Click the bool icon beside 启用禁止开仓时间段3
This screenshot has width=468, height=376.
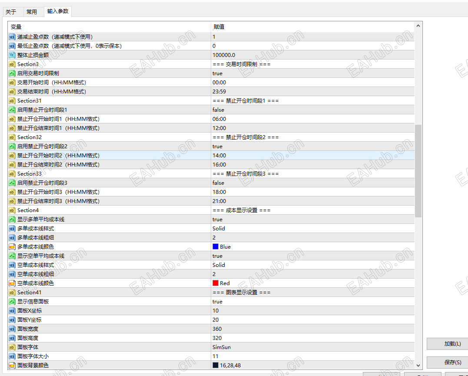click(12, 183)
